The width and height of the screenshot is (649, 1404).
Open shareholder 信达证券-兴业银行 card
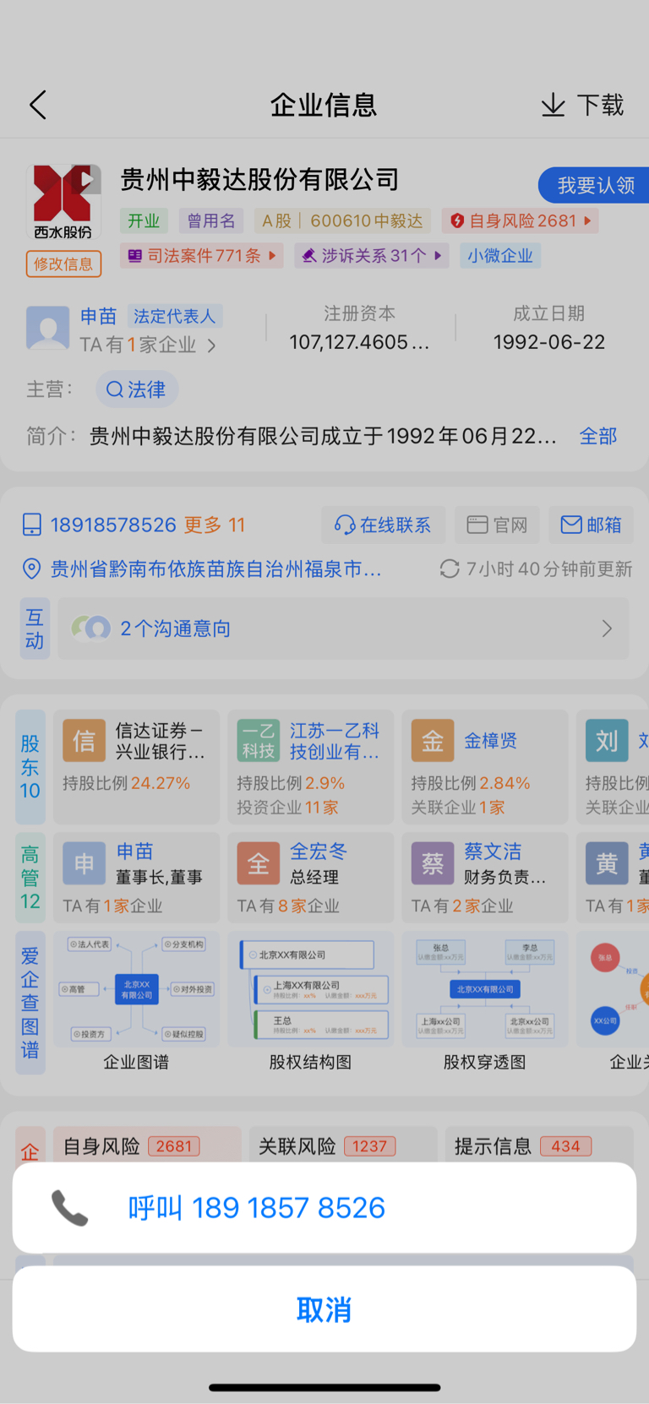click(136, 766)
